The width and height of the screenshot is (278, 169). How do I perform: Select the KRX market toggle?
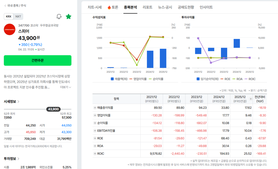[8, 17]
